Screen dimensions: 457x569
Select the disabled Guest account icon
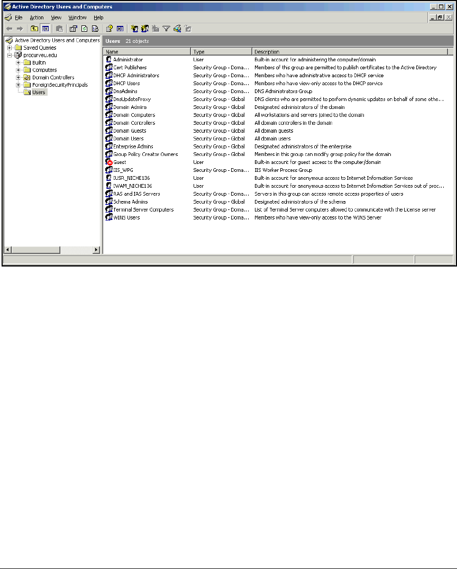point(109,162)
